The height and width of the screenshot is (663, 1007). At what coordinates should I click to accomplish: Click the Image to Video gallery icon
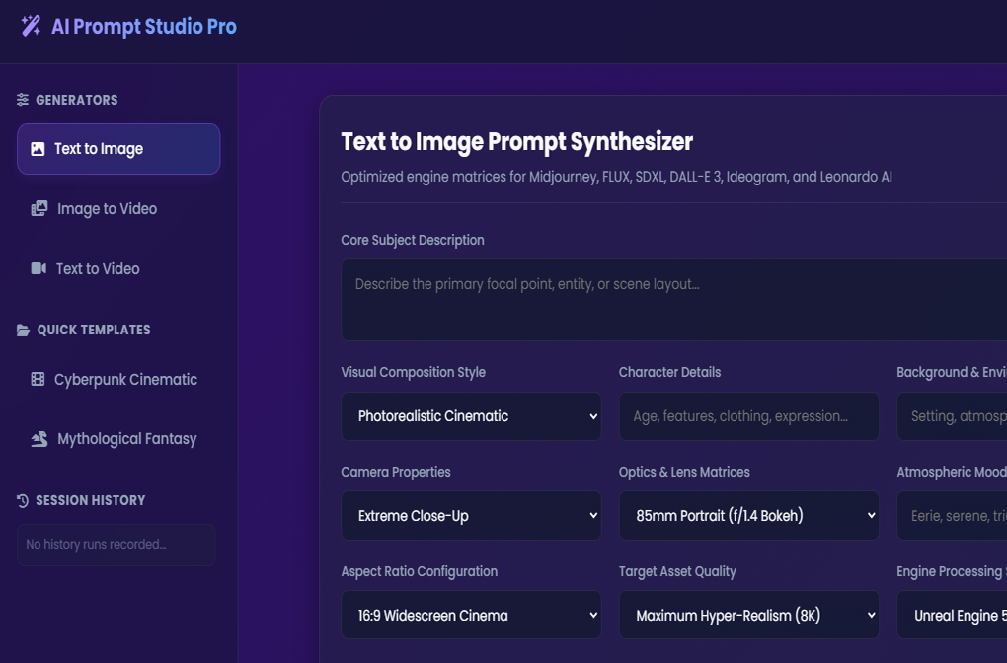point(39,208)
